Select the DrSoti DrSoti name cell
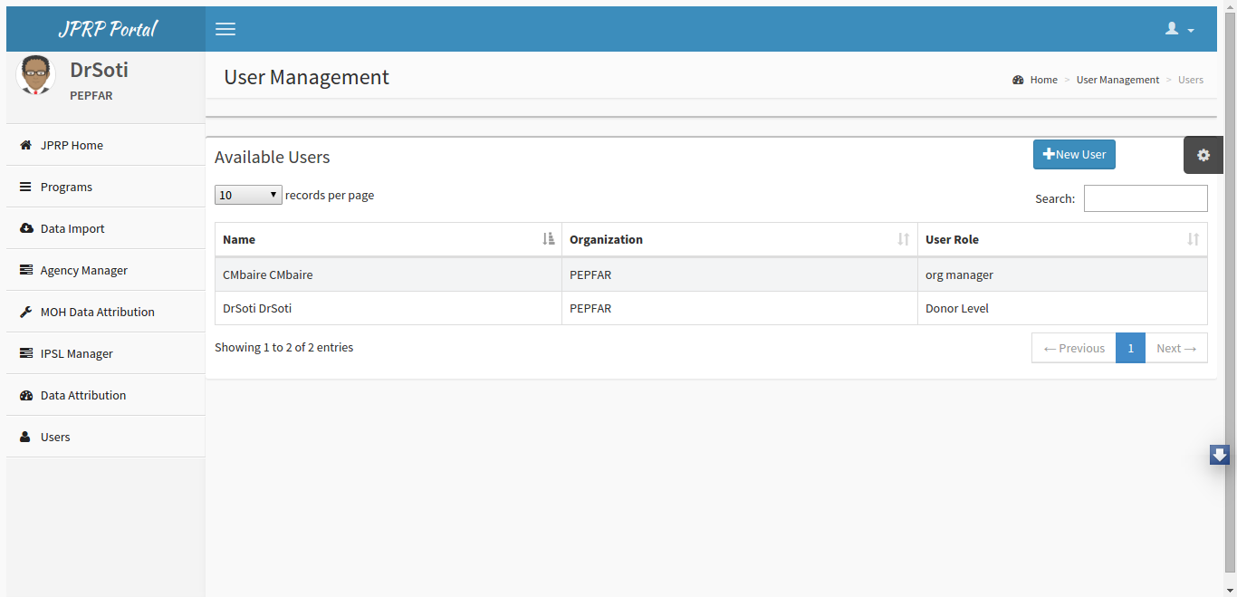 click(388, 308)
